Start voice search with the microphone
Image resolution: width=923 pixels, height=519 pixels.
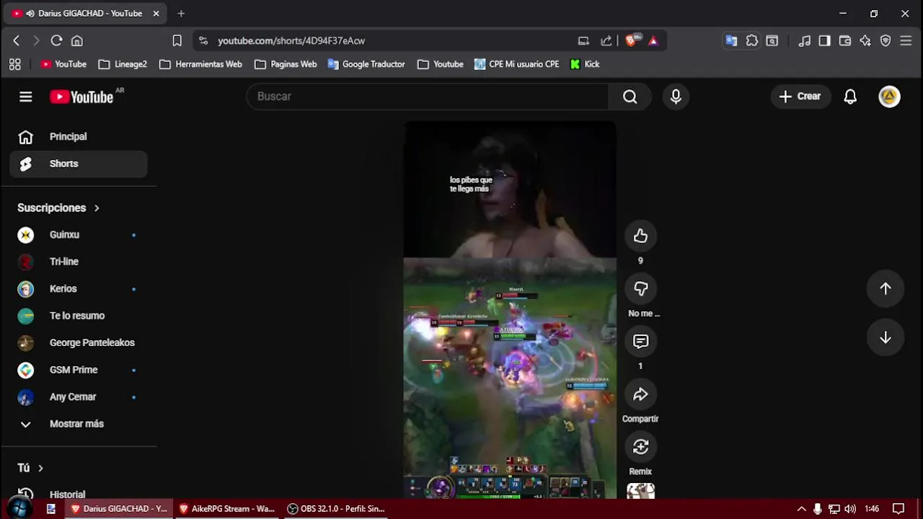676,97
